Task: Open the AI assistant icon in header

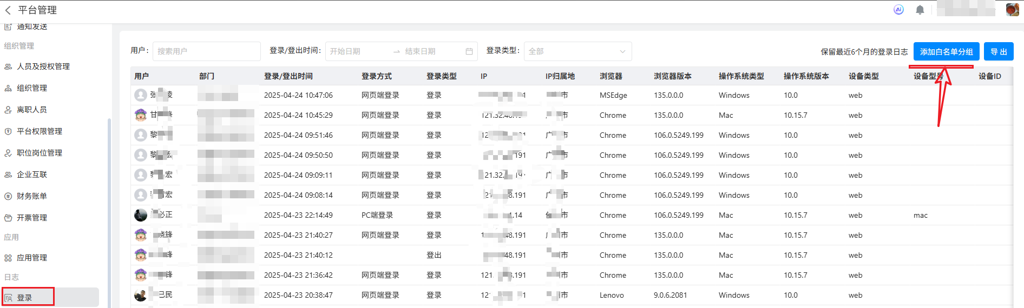Action: [898, 10]
